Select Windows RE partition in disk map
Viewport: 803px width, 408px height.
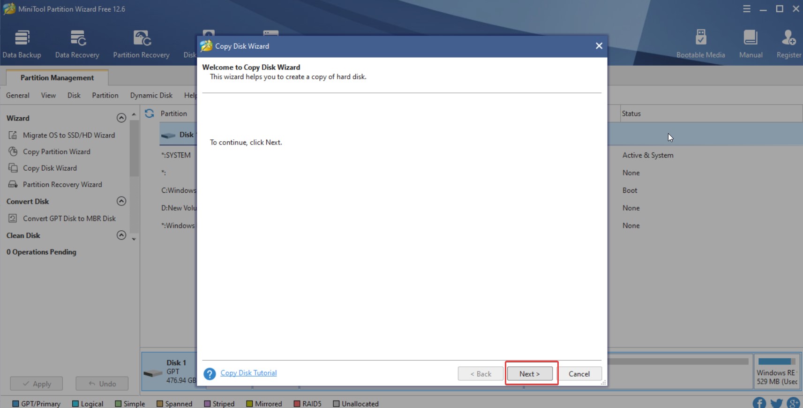777,371
